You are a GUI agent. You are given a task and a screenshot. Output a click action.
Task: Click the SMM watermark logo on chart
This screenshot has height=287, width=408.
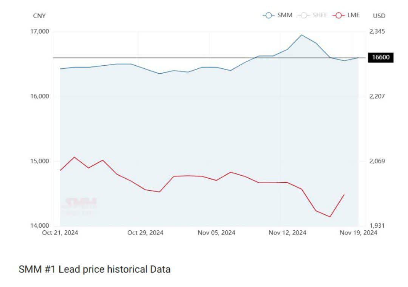click(x=79, y=204)
